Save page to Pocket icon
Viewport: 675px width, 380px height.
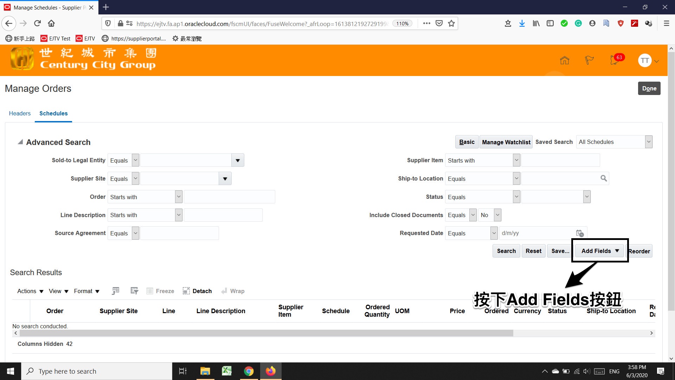point(439,24)
